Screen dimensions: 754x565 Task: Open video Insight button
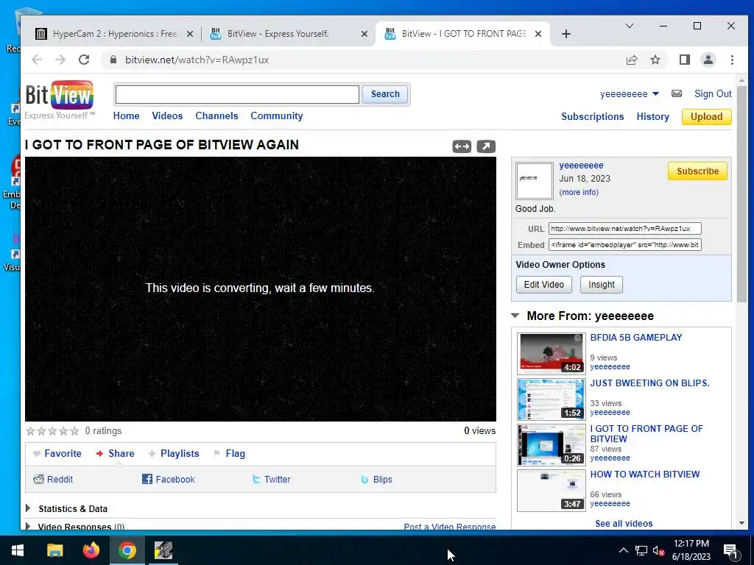pos(601,285)
